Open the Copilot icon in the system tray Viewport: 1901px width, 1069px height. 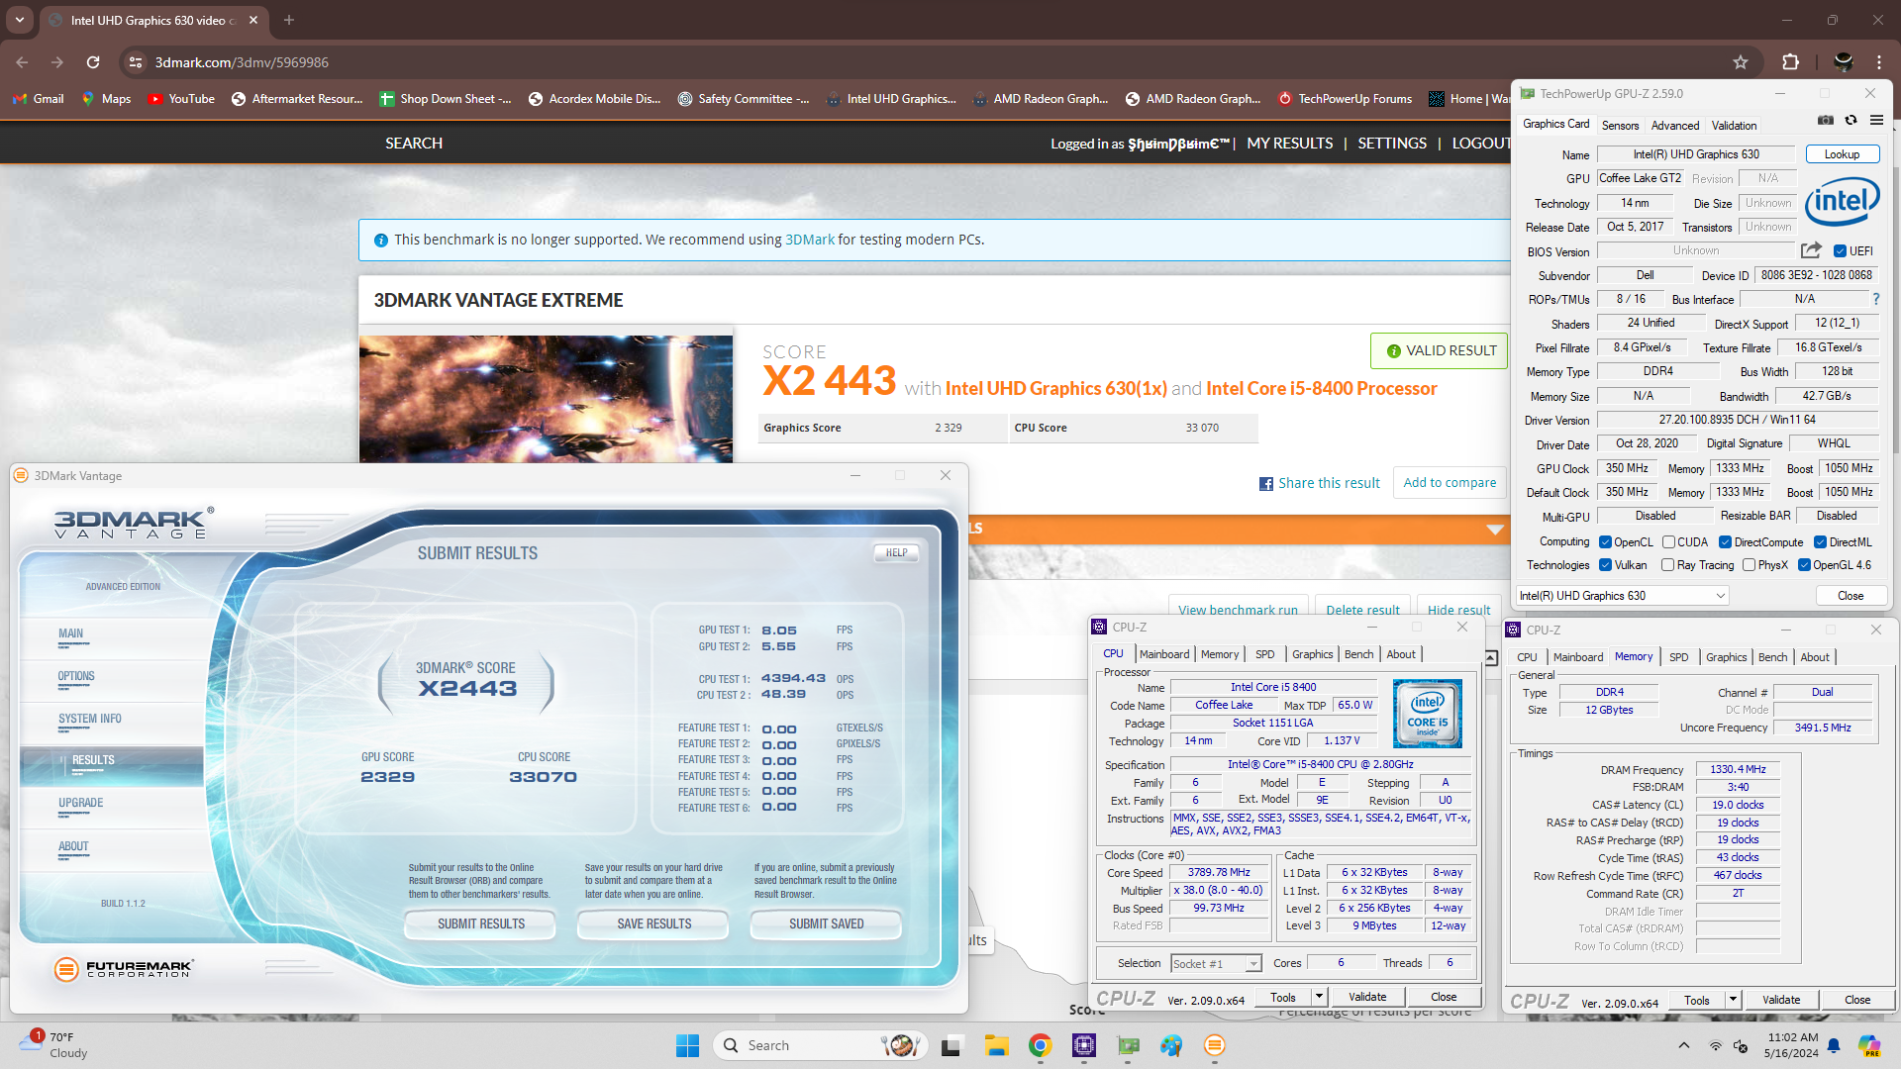[x=1868, y=1045]
